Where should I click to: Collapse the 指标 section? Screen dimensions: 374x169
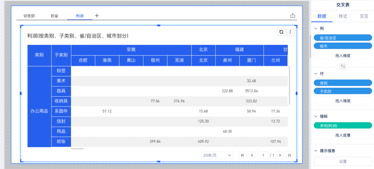315,116
